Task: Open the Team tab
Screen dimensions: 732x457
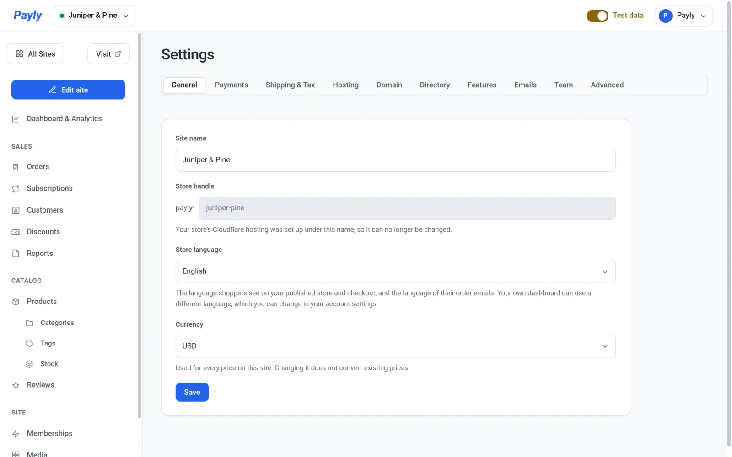Action: coord(563,85)
